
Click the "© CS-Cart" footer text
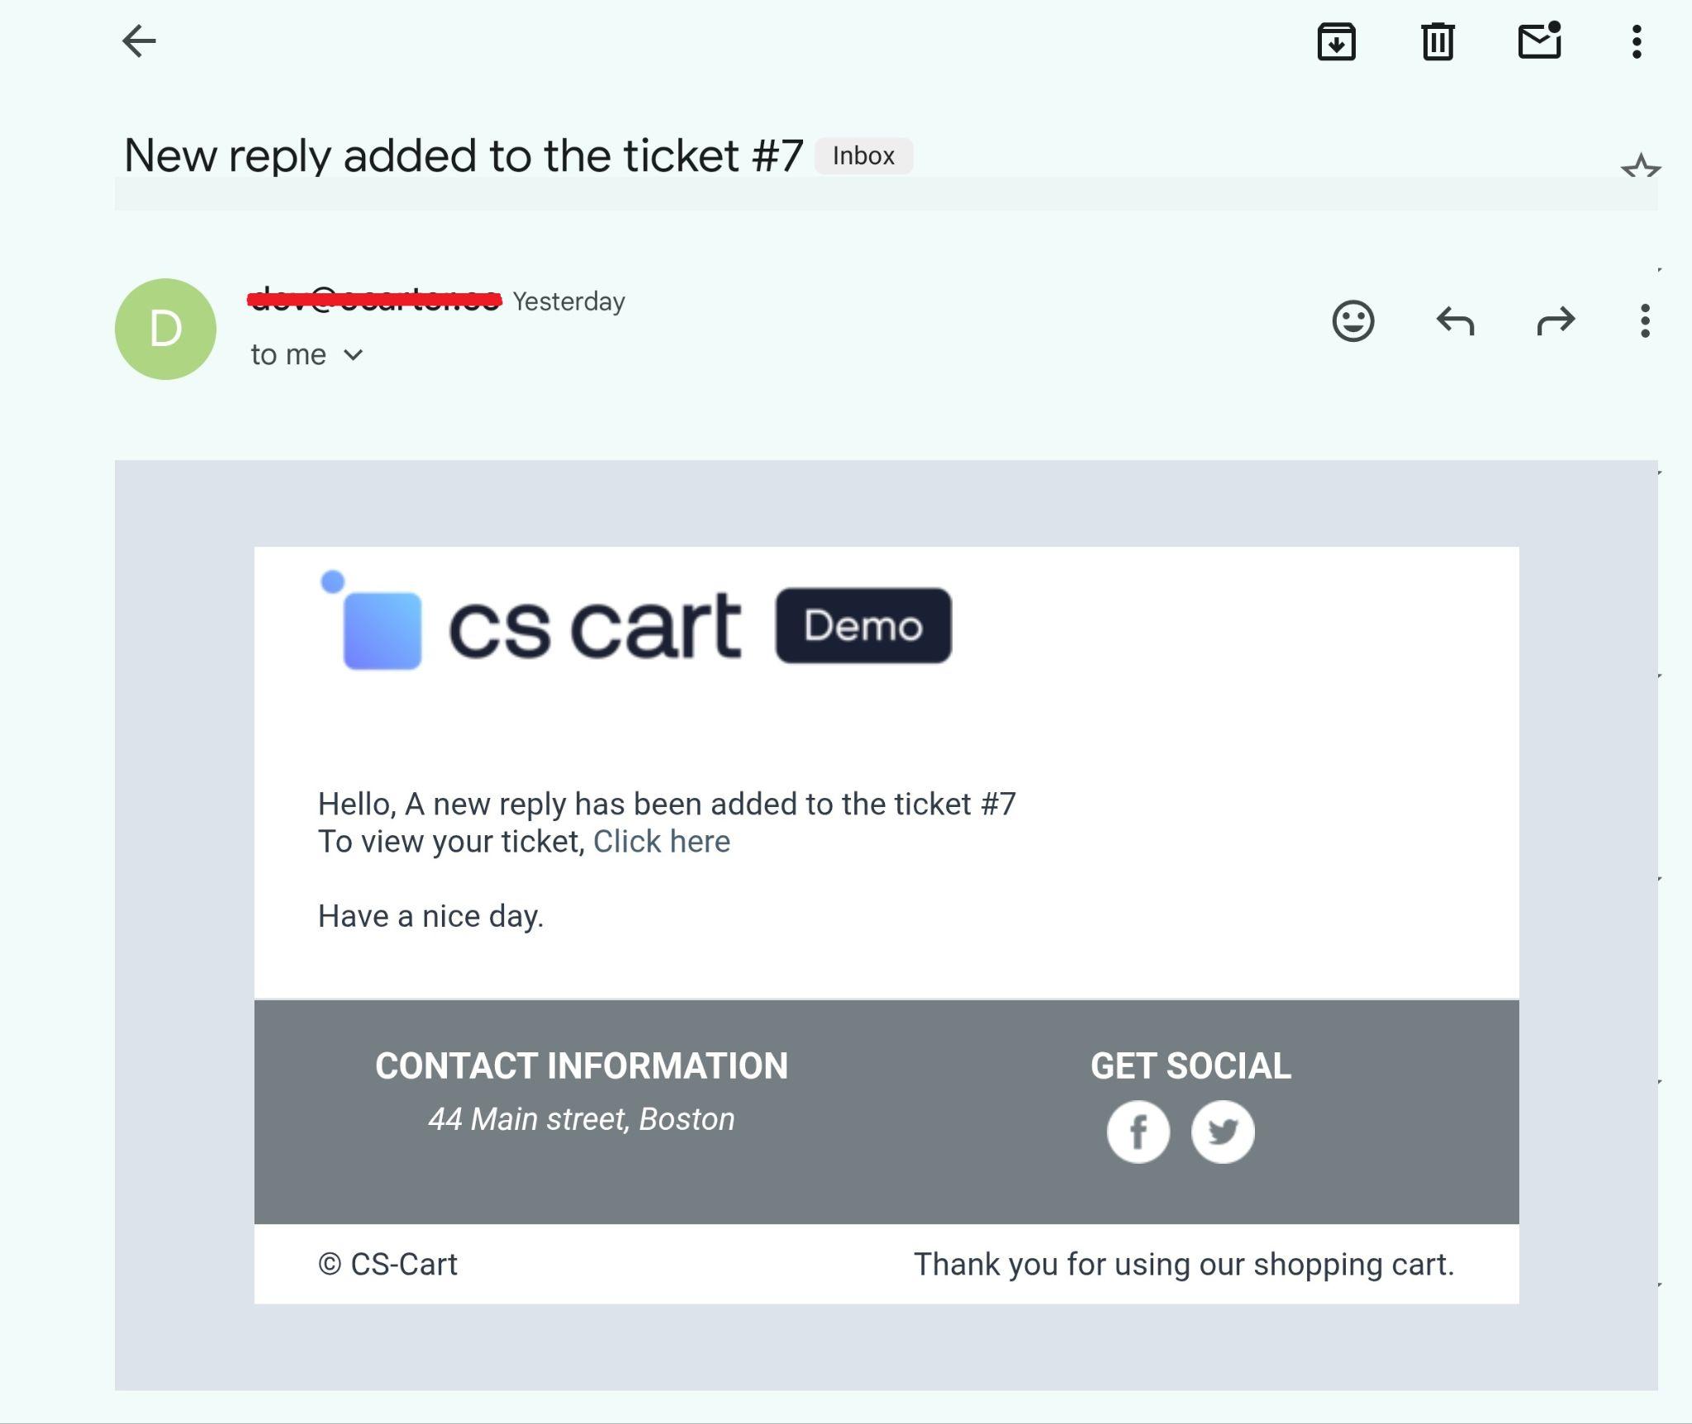point(387,1265)
